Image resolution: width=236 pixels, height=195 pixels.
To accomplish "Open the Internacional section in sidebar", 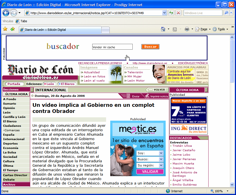I will pos(14,139).
